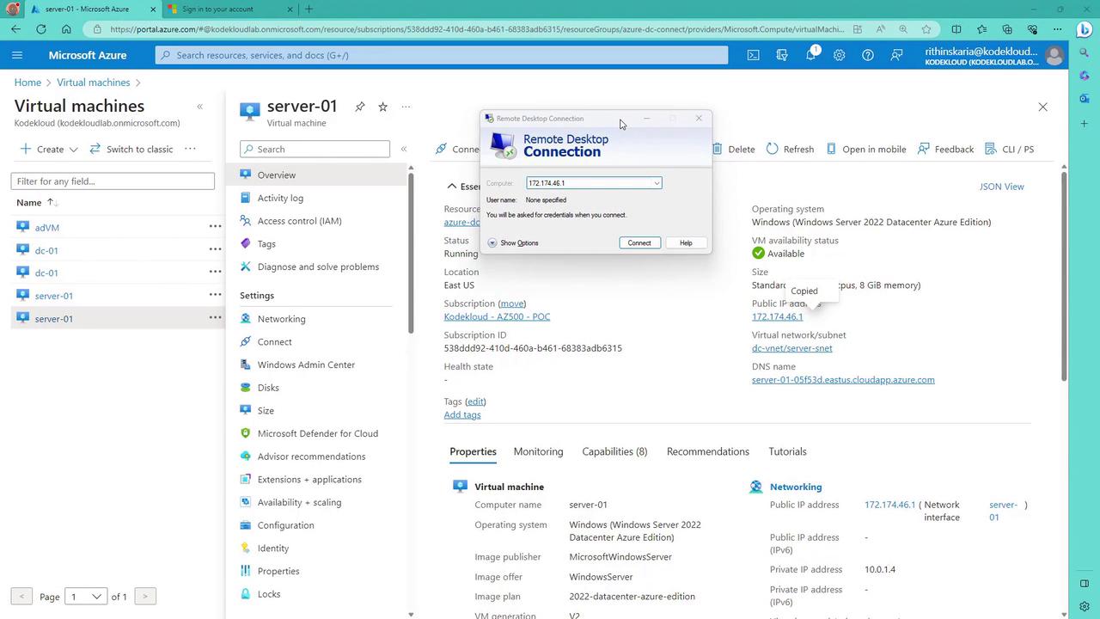The width and height of the screenshot is (1100, 619).
Task: Open Advisor recommendations
Action: coord(311,457)
